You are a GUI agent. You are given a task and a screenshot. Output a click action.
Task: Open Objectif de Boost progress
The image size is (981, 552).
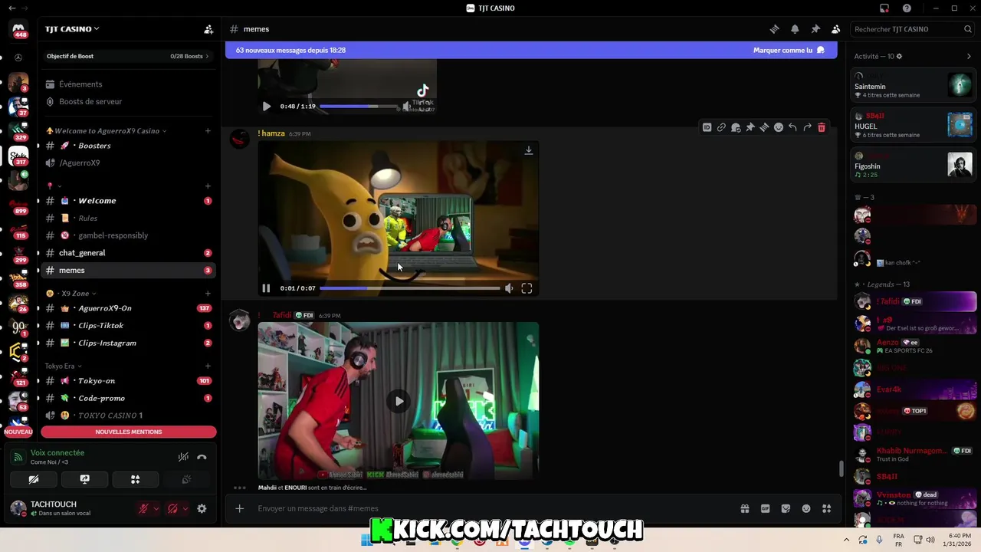128,56
